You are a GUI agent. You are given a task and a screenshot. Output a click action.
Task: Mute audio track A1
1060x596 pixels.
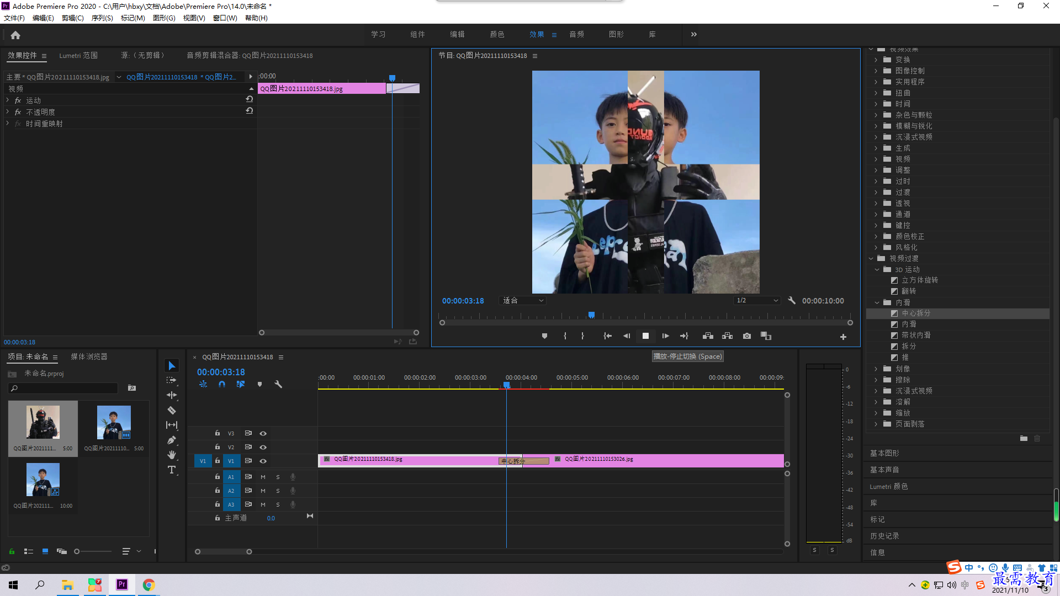(263, 477)
